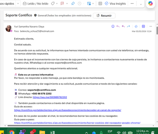
Task: Click the bold soporte@contifico.com address
Action: click(x=42, y=90)
